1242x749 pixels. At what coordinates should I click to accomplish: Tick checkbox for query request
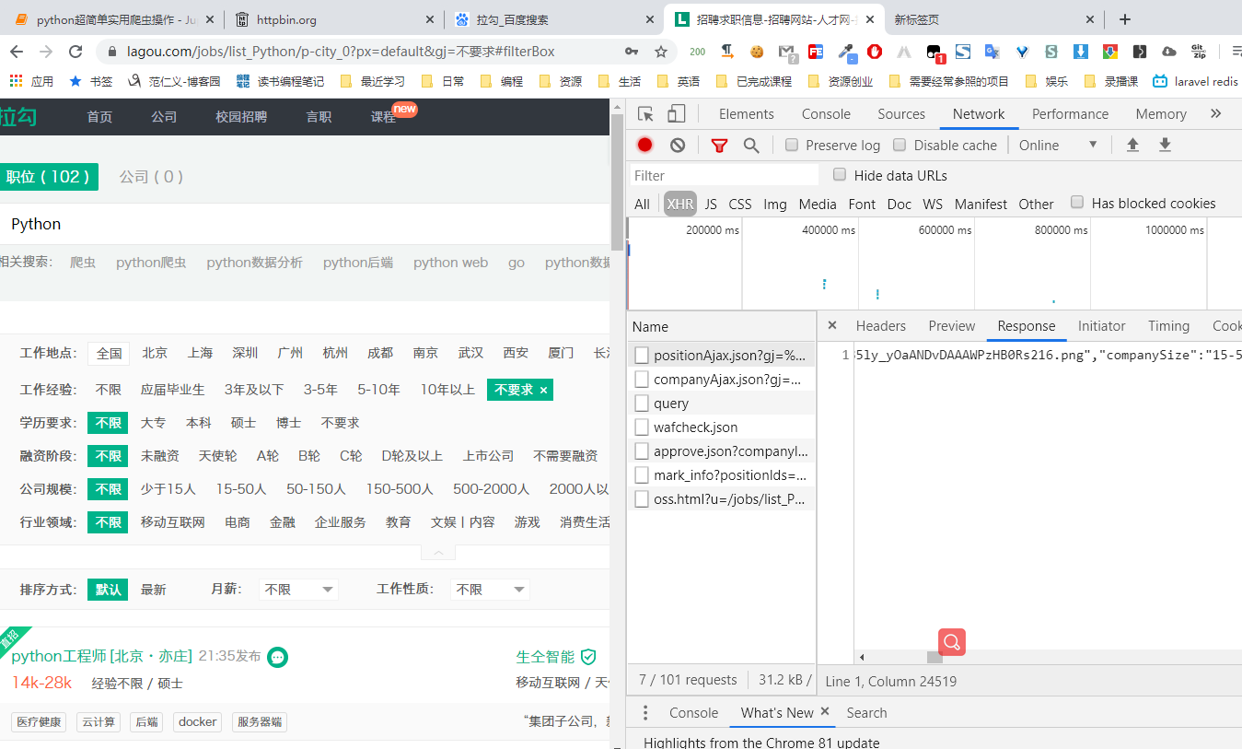642,403
